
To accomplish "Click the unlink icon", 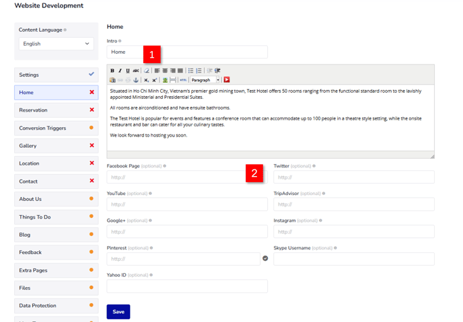I will [128, 80].
